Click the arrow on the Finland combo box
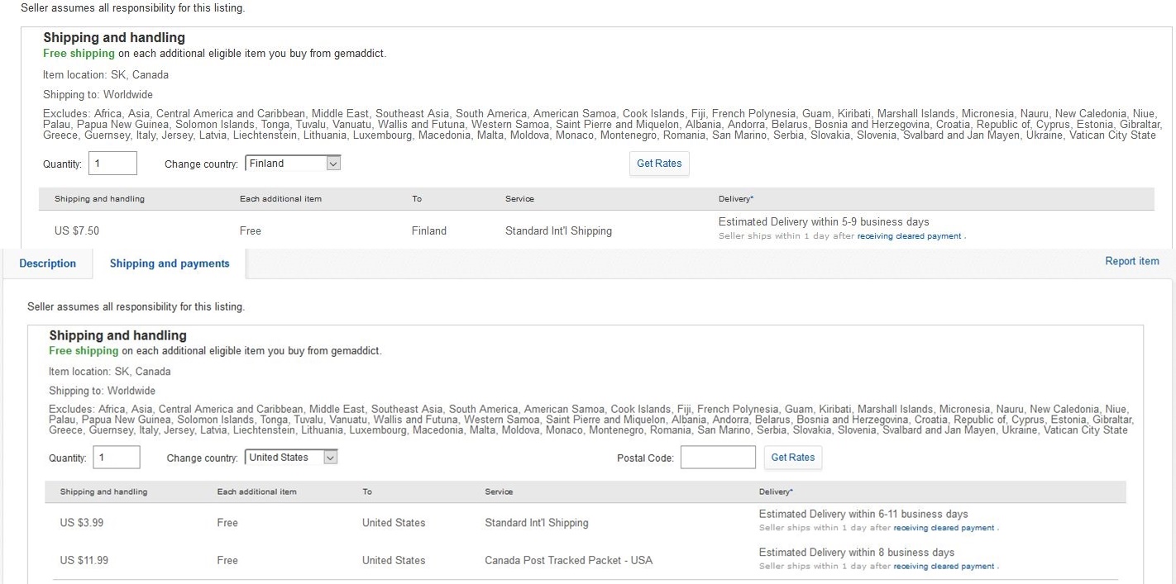This screenshot has width=1176, height=584. tap(332, 164)
